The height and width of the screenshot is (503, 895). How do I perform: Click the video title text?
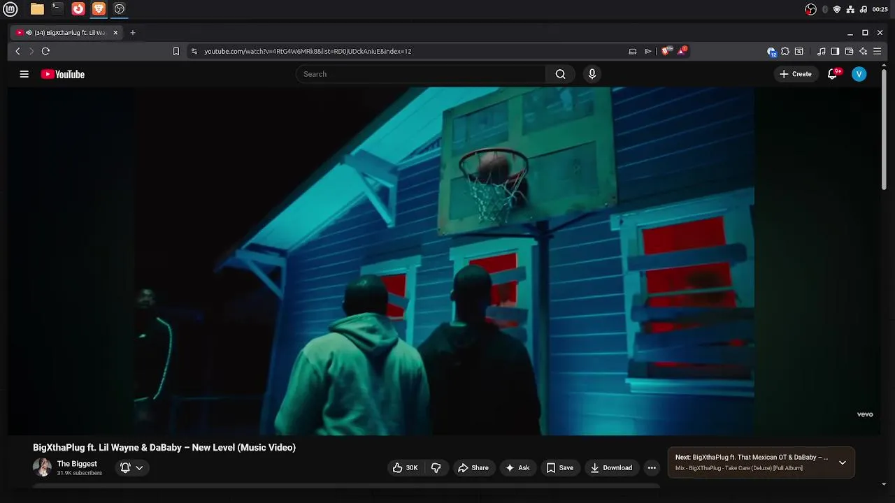coord(164,448)
